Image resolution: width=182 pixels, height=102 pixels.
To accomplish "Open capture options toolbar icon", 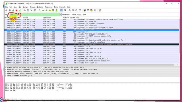I will click(x=10, y=10).
